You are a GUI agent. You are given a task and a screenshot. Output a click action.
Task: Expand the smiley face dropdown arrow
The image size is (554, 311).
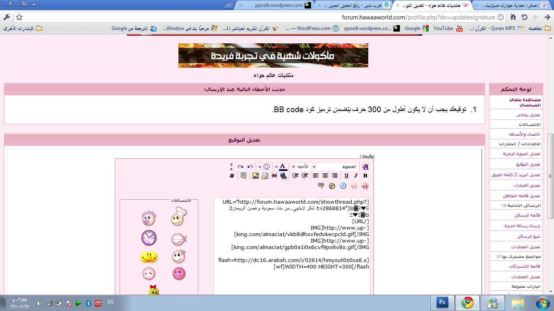[260, 167]
